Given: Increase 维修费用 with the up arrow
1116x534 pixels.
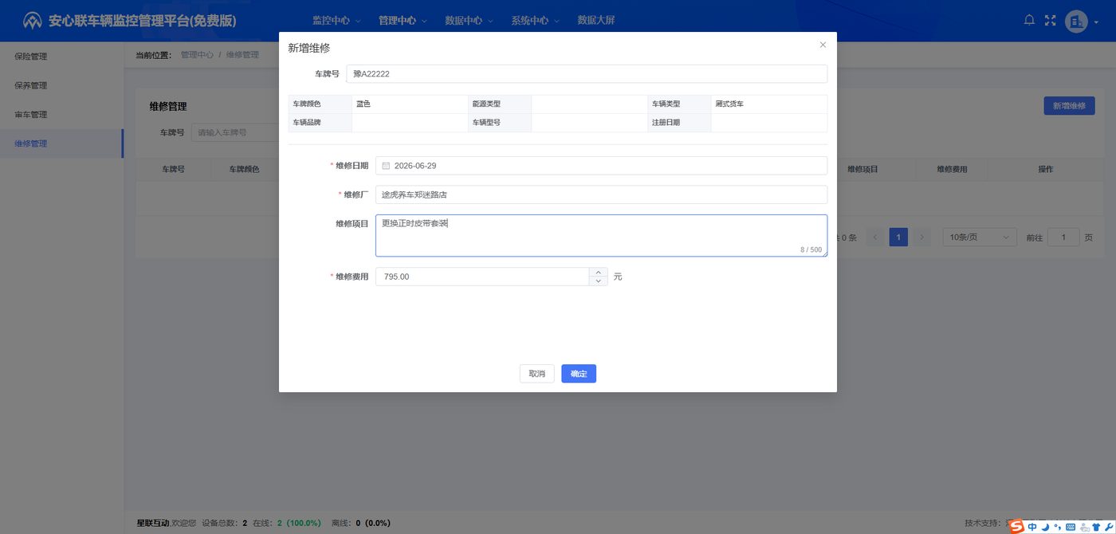Looking at the screenshot, I should tap(599, 272).
